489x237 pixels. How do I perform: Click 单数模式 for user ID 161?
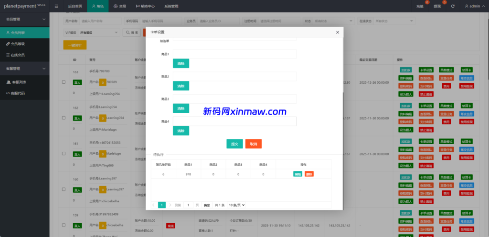(x=446, y=142)
